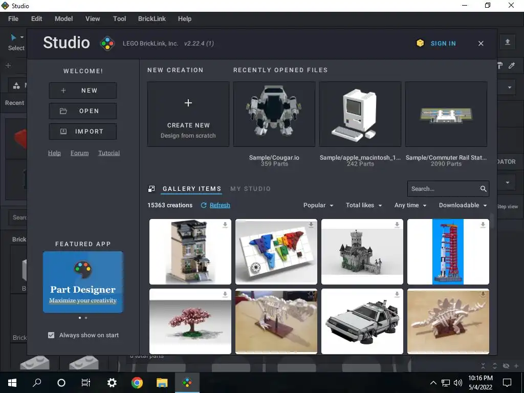
Task: Uncheck Always show on start
Action: (x=51, y=335)
